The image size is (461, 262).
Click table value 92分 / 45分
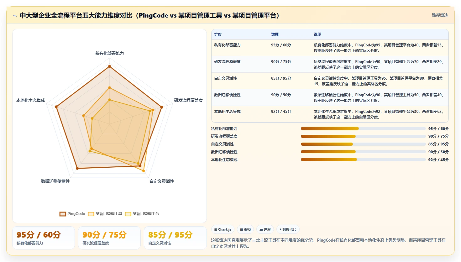(x=281, y=112)
